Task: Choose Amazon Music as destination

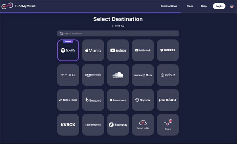Action: (93, 75)
